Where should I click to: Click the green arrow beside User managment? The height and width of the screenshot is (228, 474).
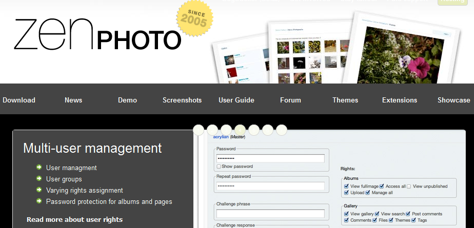coord(38,167)
